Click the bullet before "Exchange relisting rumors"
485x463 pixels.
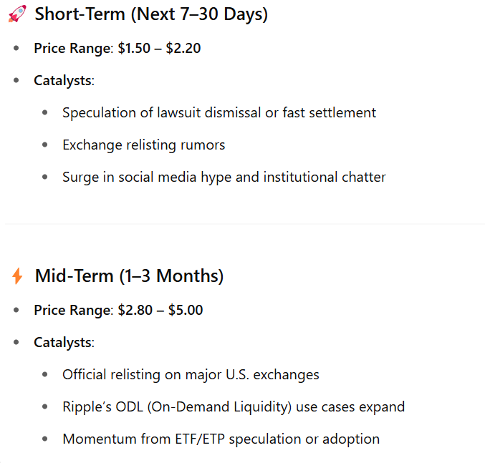(45, 145)
